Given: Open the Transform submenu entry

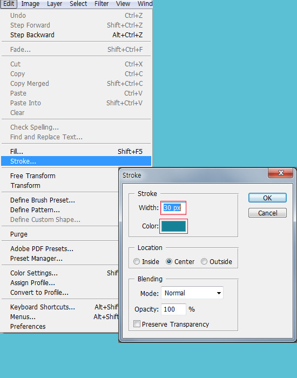Looking at the screenshot, I should pos(60,186).
